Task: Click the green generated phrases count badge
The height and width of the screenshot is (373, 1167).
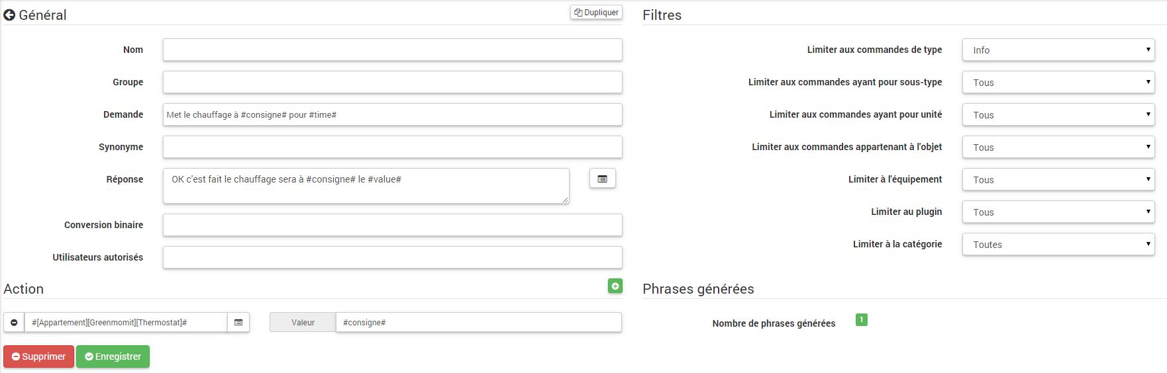Action: (x=861, y=320)
